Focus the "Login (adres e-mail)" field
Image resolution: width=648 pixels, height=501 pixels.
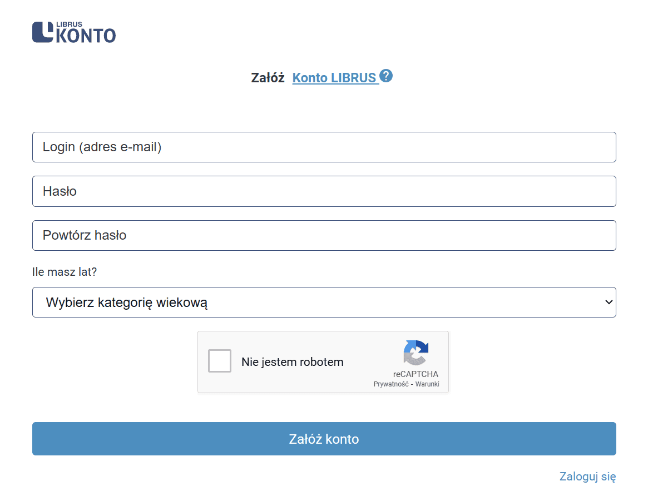(x=324, y=147)
